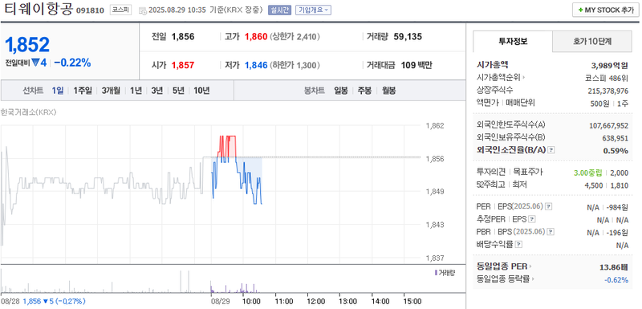This screenshot has width=642, height=309.
Task: Open the help icon beside 추정PER EPS
Action: coord(532,219)
